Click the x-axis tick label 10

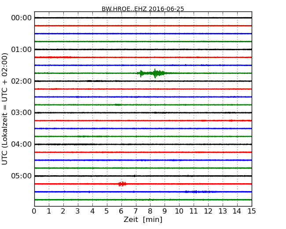[x=179, y=211]
